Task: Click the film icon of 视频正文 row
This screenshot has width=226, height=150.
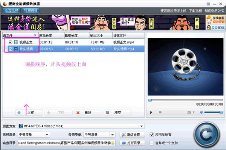Action: coord(16,42)
